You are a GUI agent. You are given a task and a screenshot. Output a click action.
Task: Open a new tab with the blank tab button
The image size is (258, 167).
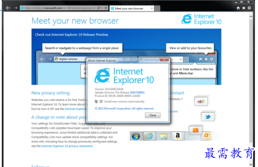157,8
